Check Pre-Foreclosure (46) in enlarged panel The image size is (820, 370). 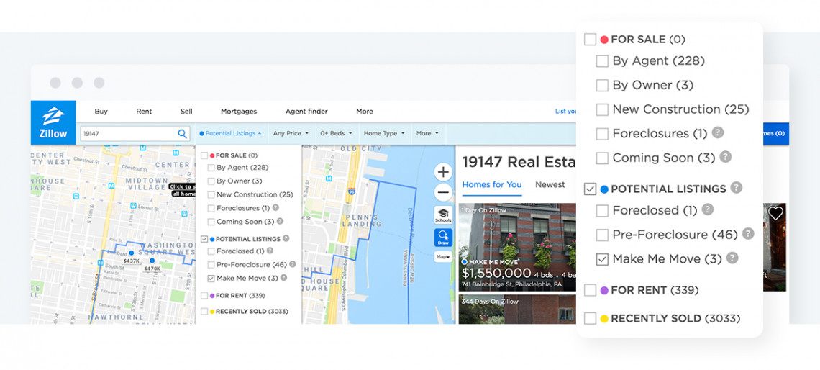pyautogui.click(x=603, y=235)
